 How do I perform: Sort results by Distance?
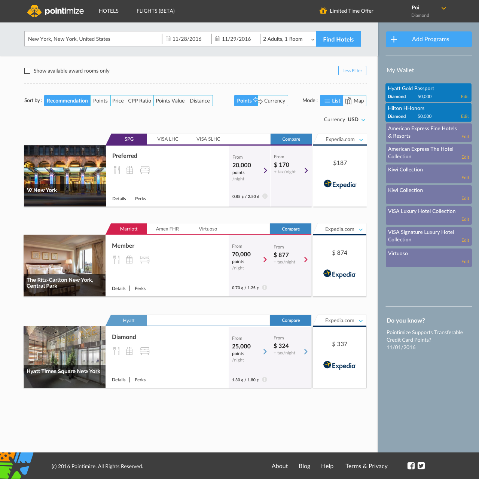(200, 101)
